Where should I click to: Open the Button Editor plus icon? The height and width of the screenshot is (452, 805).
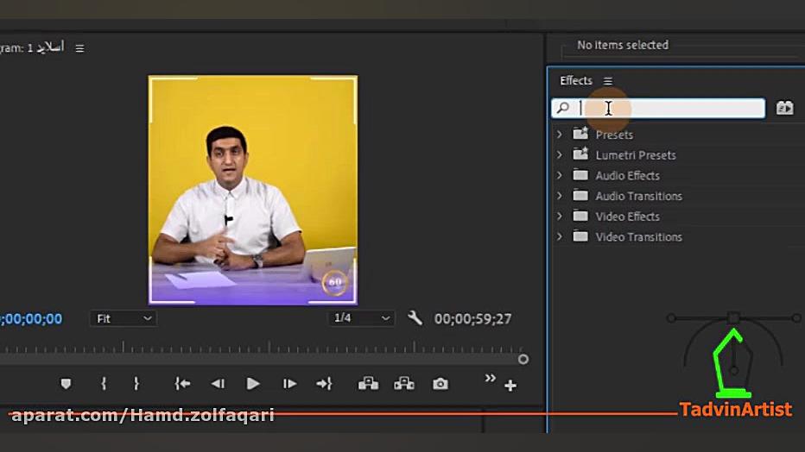click(510, 386)
